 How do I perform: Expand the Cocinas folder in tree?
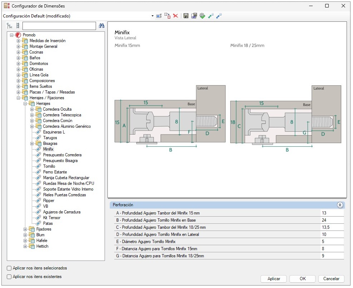[x=19, y=52]
